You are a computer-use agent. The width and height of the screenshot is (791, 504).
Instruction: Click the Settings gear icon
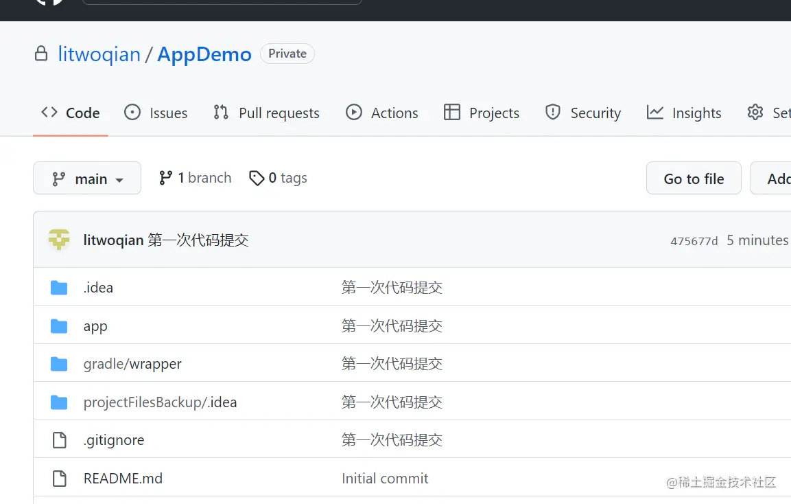(x=755, y=113)
